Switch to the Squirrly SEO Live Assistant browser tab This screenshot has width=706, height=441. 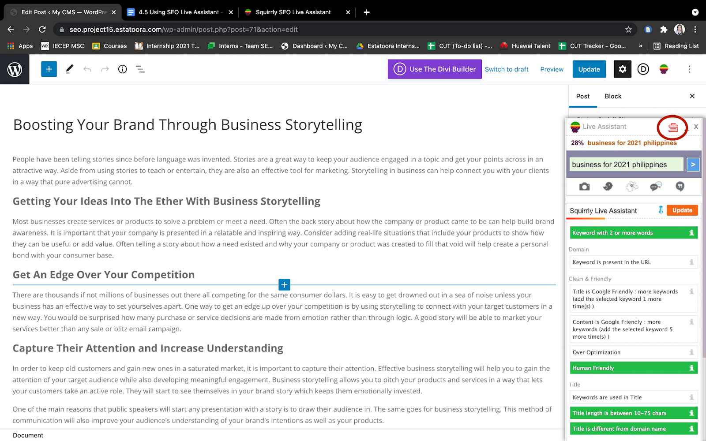[x=293, y=12]
